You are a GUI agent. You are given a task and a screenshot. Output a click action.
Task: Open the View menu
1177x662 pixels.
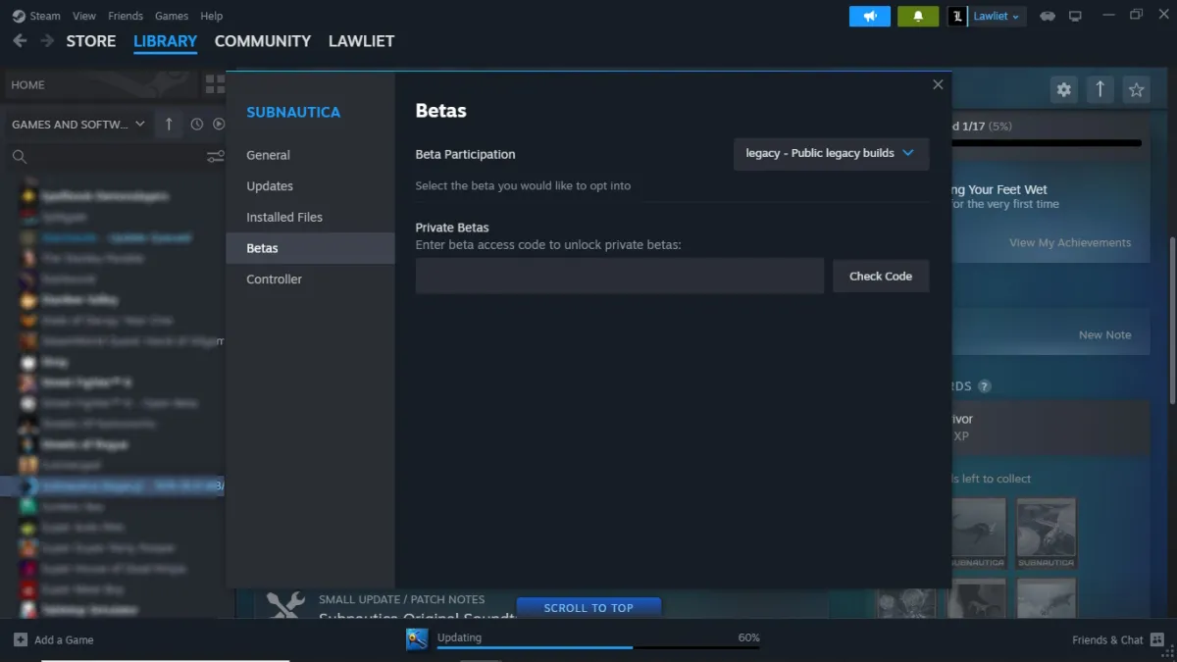(x=84, y=16)
